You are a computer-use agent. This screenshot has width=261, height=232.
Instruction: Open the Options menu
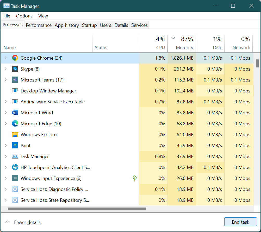[x=24, y=16]
